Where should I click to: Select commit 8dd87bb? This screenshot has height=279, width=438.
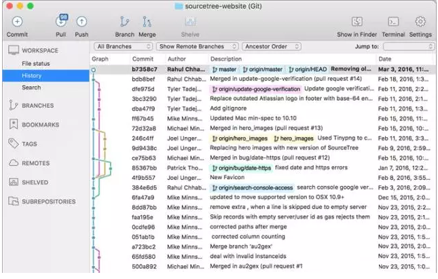pos(262,207)
